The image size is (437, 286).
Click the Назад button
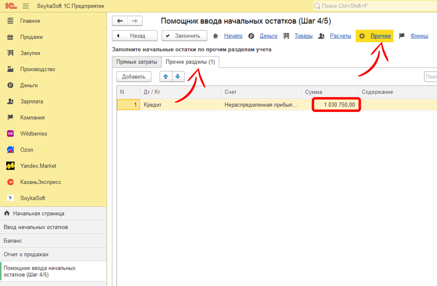point(135,36)
